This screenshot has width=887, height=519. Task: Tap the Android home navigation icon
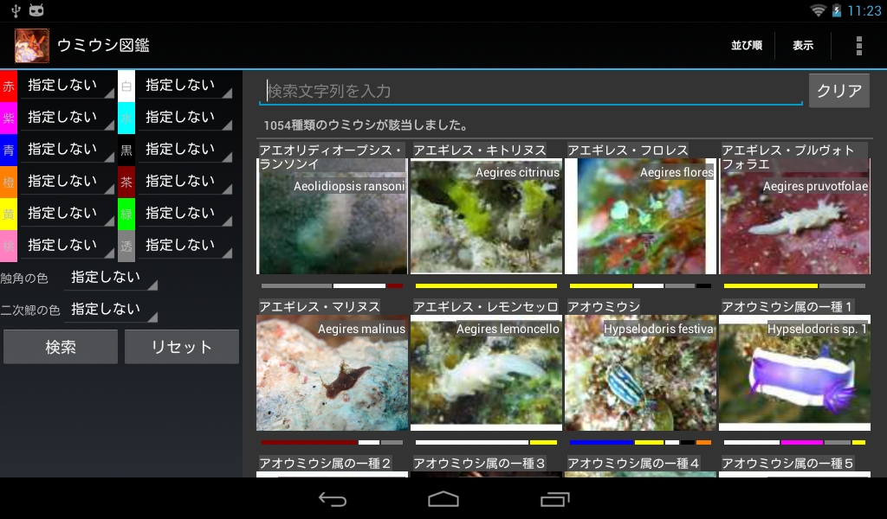click(443, 498)
